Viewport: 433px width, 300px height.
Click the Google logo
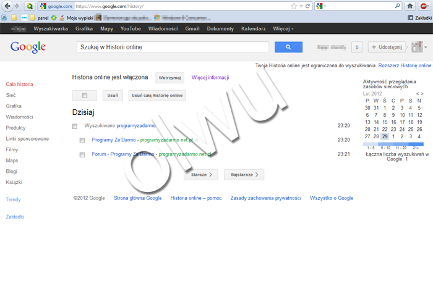28,47
